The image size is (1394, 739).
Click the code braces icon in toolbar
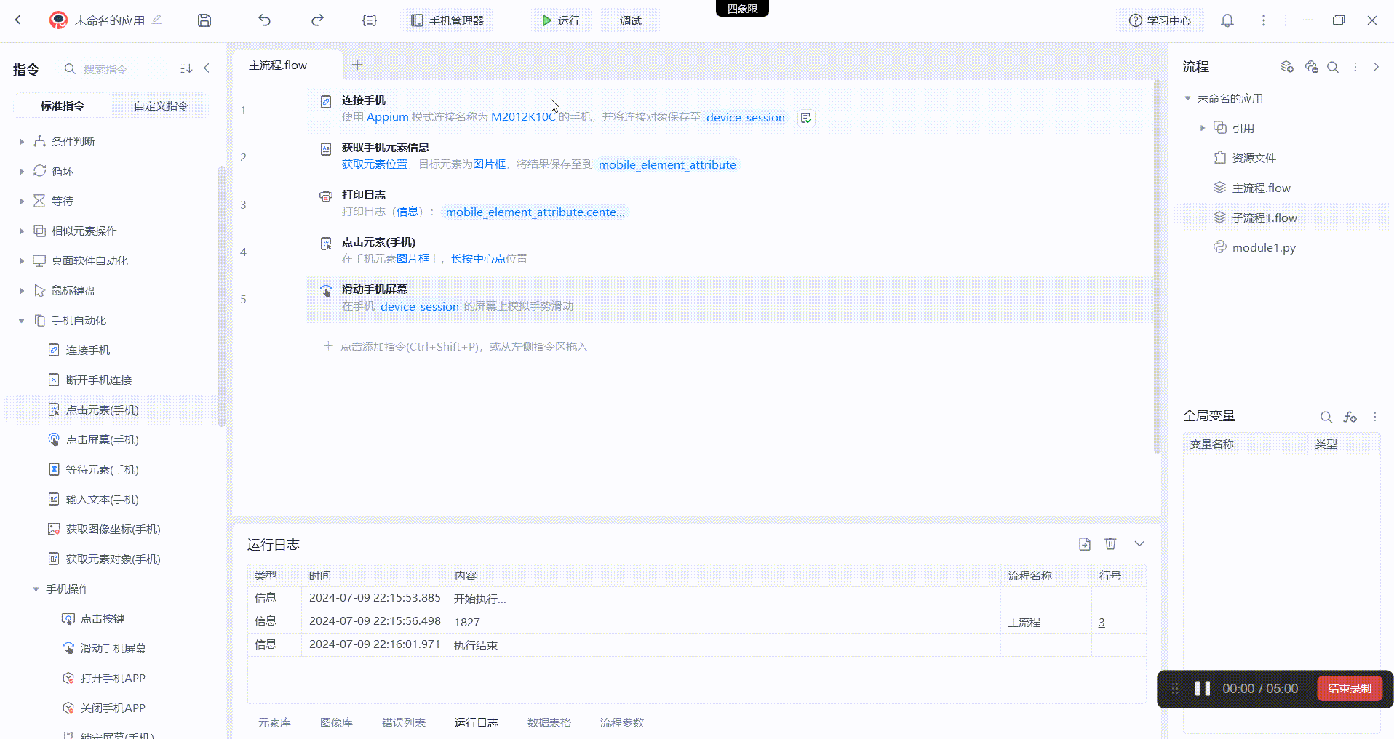(x=370, y=20)
